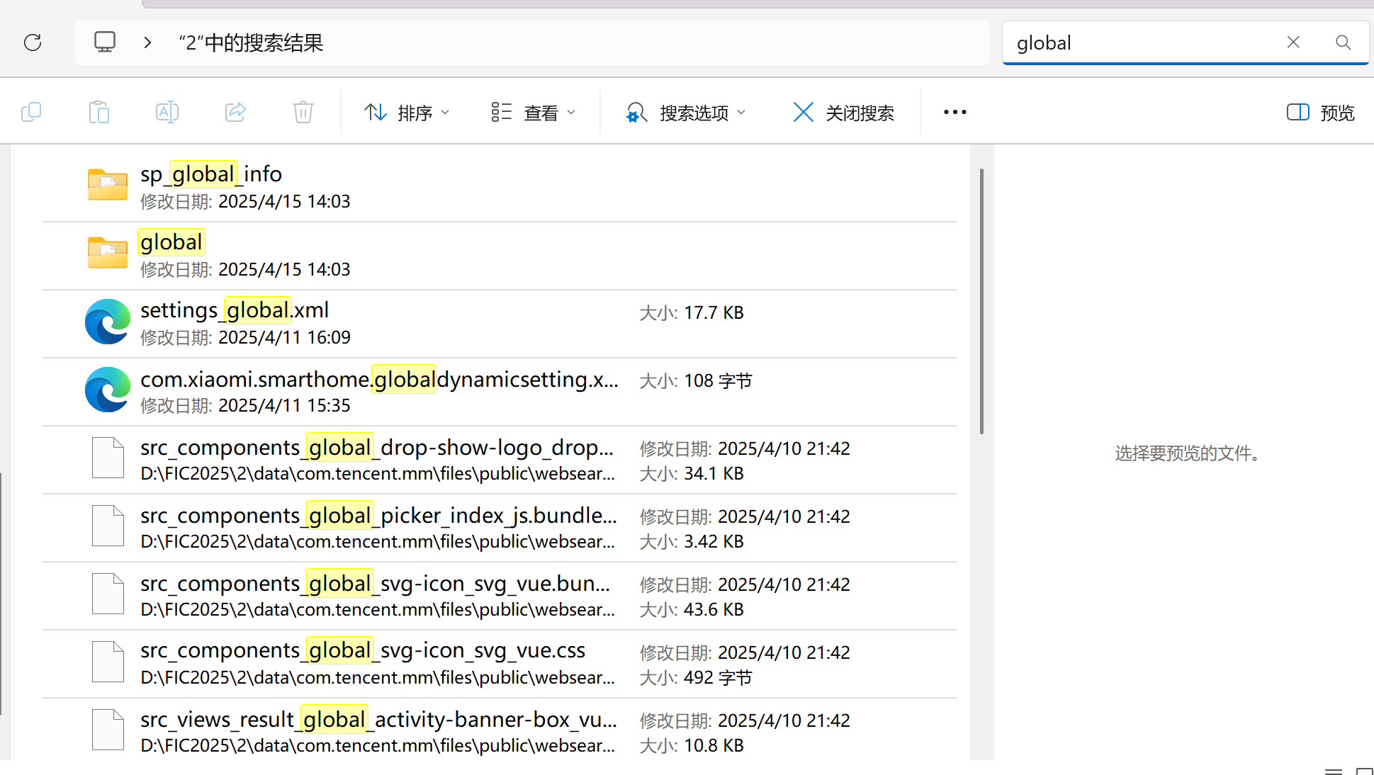Click 关闭搜索 to close search

point(843,113)
